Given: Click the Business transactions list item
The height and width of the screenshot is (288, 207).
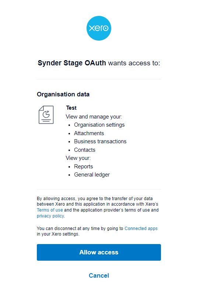Looking at the screenshot, I should point(100,141).
